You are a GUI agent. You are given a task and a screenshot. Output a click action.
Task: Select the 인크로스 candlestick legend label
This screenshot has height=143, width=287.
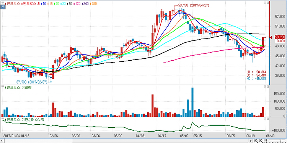pos(13,3)
